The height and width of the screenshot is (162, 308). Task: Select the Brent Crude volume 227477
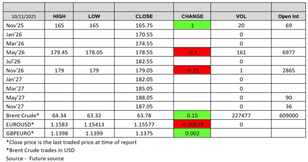[x=241, y=116]
